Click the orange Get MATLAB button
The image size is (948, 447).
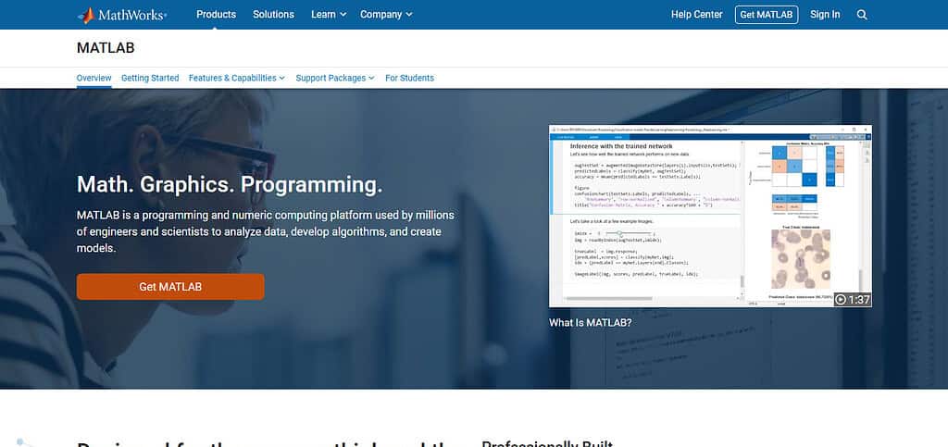click(x=170, y=287)
